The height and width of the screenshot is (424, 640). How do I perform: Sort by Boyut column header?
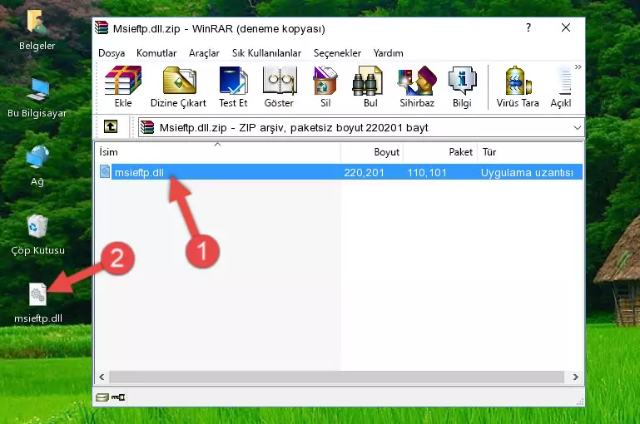tap(372, 152)
